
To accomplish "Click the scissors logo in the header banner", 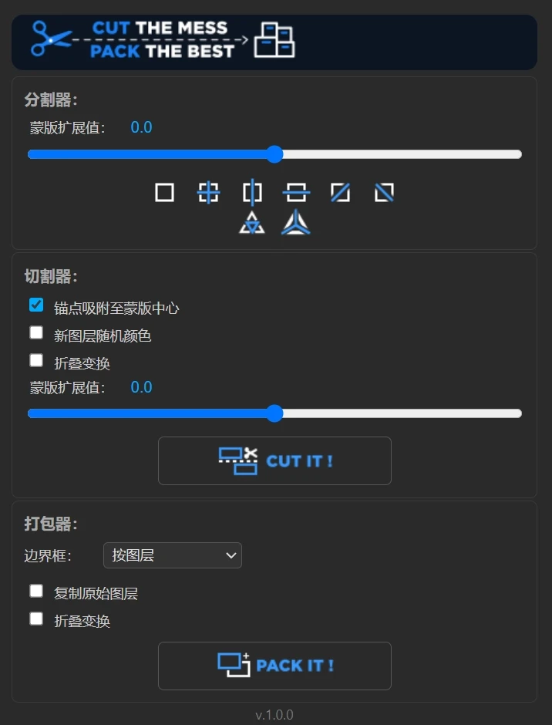I will coord(49,40).
